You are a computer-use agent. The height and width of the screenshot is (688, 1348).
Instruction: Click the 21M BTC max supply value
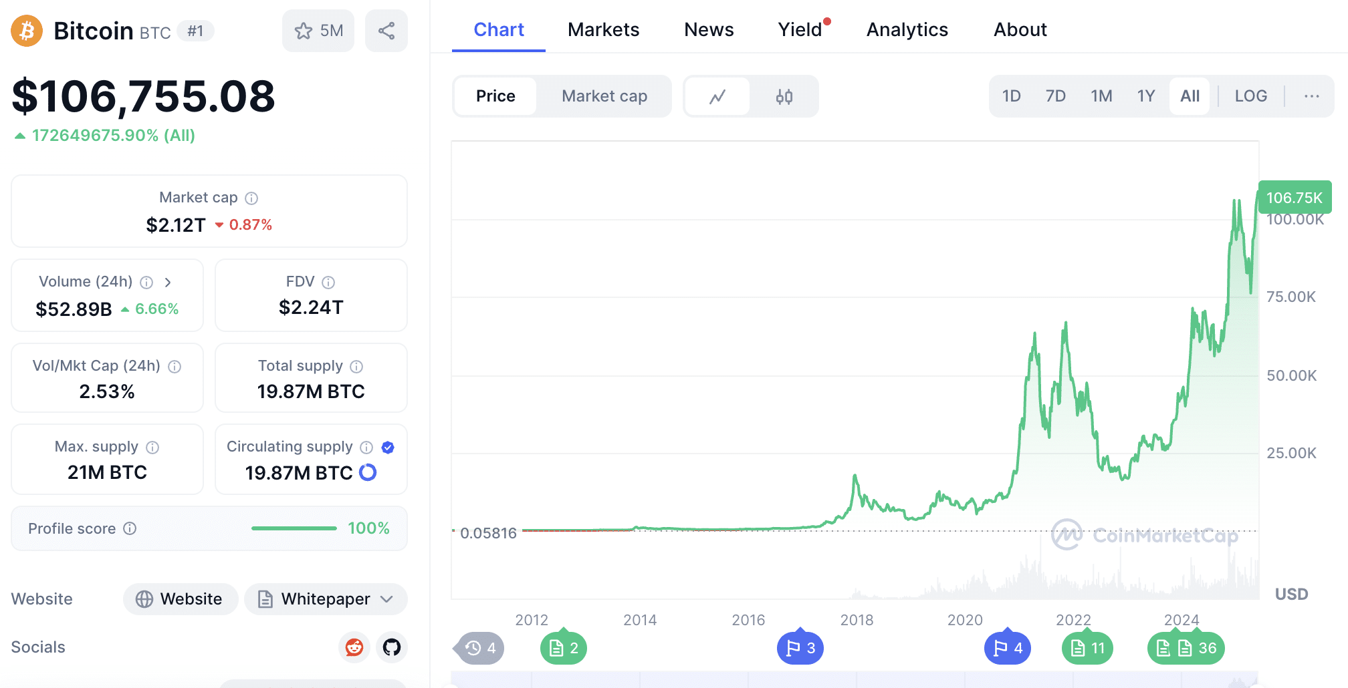coord(107,473)
